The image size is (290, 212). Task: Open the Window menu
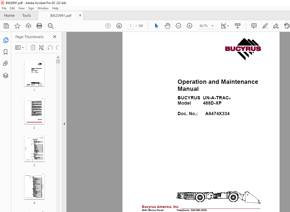point(43,8)
